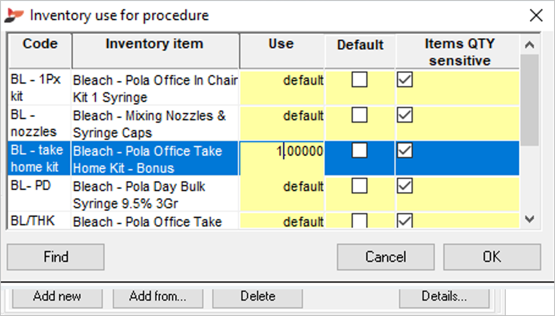This screenshot has width=555, height=316.
Task: Close the Inventory use for procedure dialog
Action: click(x=536, y=16)
